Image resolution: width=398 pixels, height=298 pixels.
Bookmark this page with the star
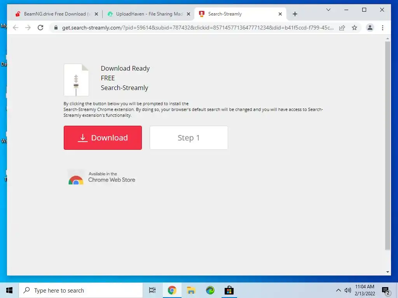[x=354, y=28]
